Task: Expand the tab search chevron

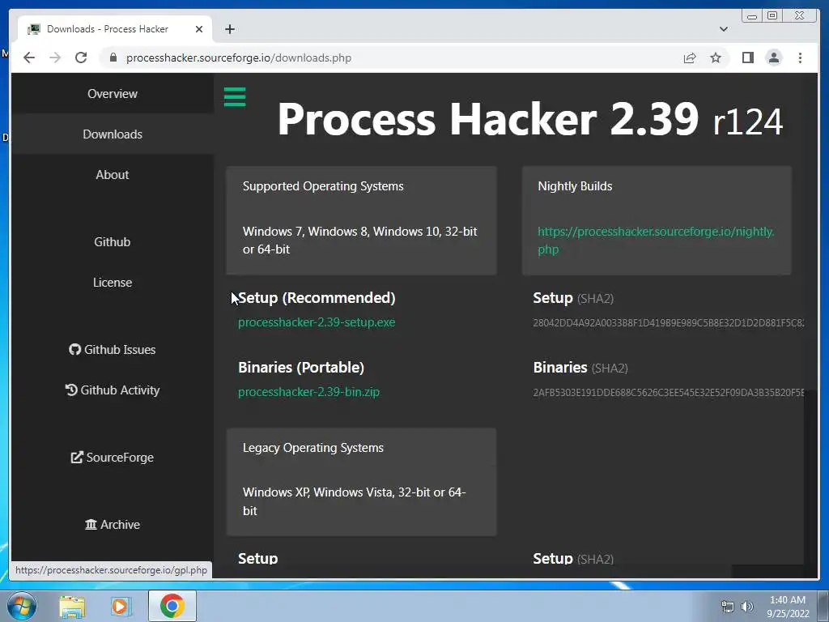Action: pos(723,29)
